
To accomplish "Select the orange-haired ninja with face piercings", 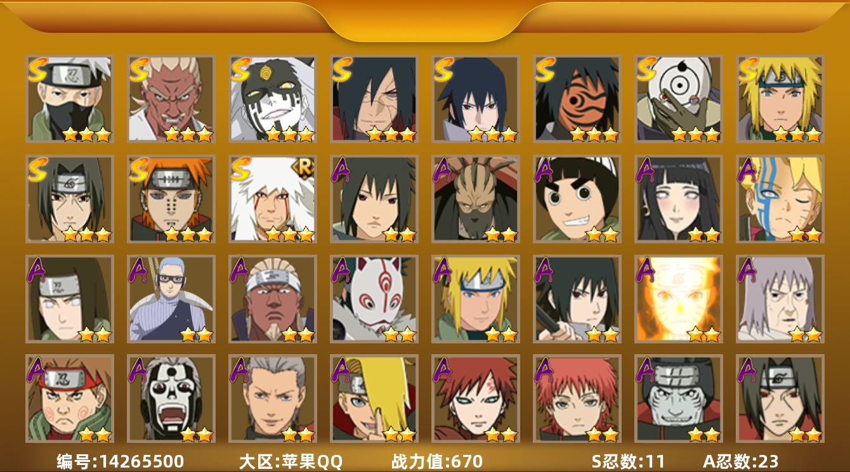I will pos(171,199).
